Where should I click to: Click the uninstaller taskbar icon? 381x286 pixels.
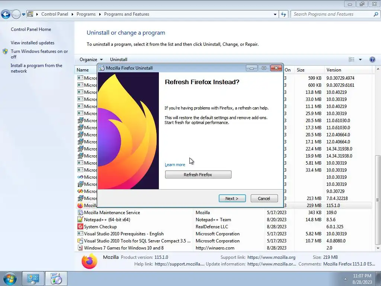pos(56,279)
